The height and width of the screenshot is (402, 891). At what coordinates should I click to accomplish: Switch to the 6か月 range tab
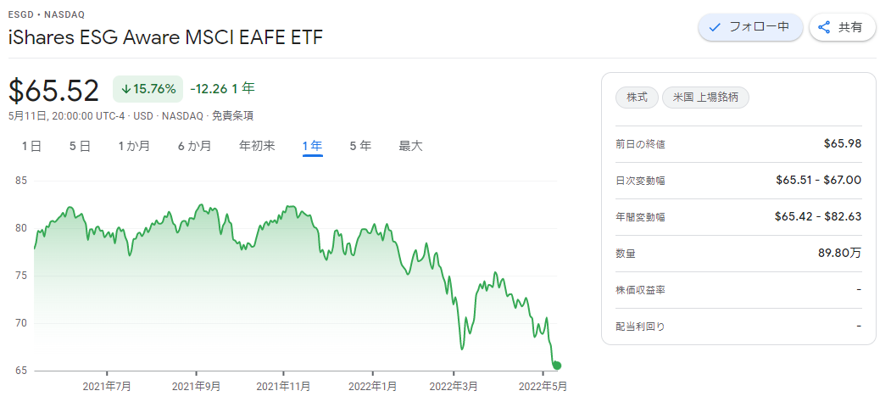(194, 146)
